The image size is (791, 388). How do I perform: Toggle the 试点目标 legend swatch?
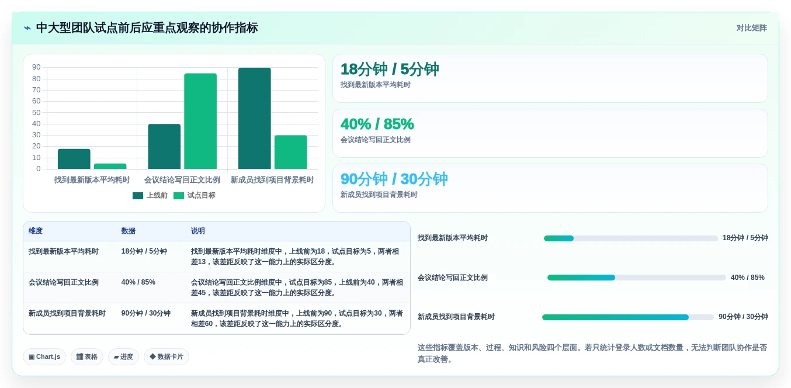coord(179,196)
